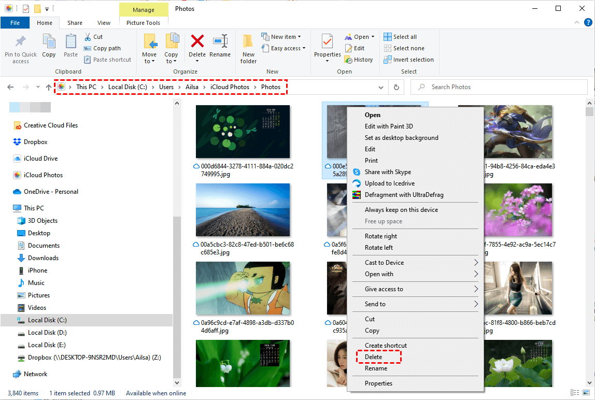Switch to the View ribbon tab
595x400 pixels.
pos(104,23)
